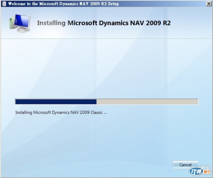Click the window title 'Welcome to the Microsoft Dynamics NAV 2009 R2 Setup'
213x178 pixels.
pyautogui.click(x=63, y=4)
